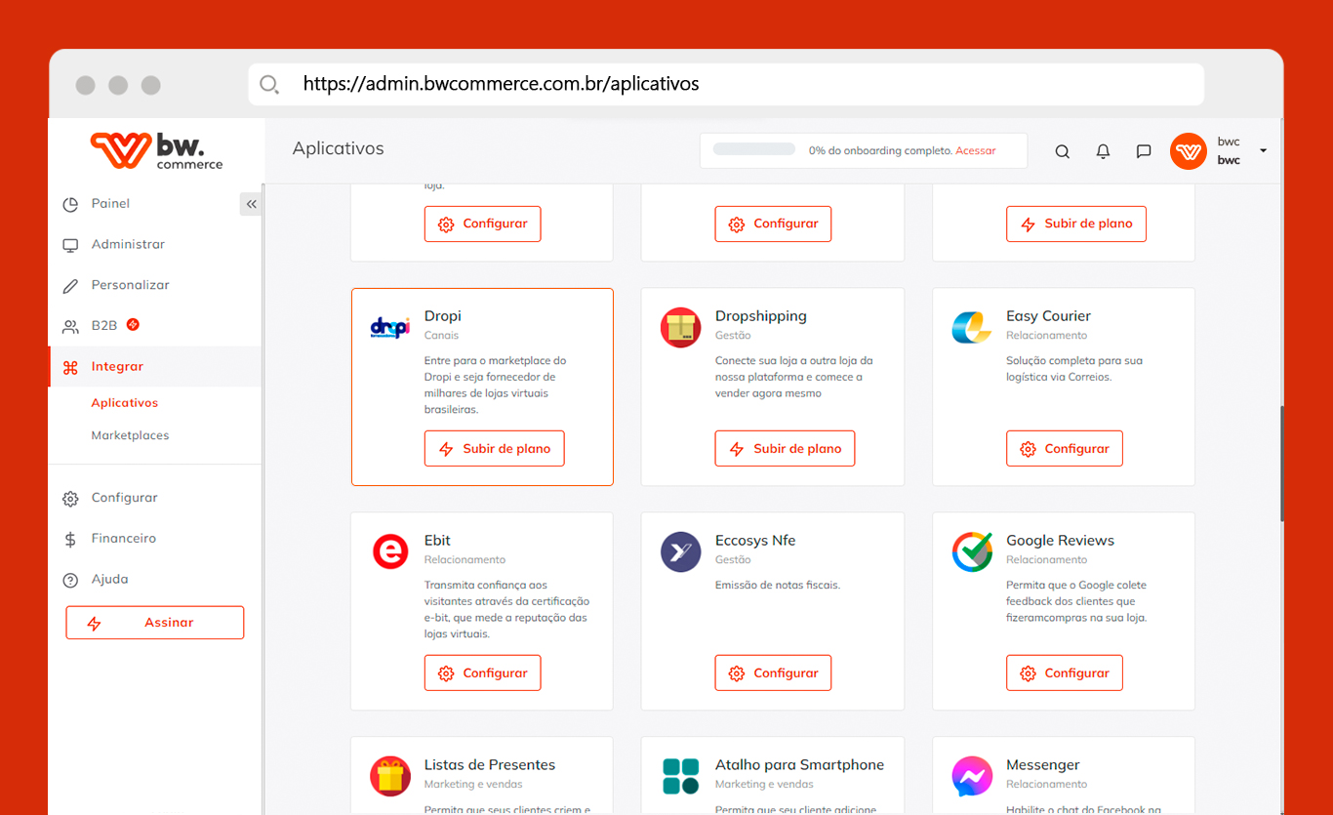Select Aplicativos submenu item
Viewport: 1333px width, 815px height.
coord(125,403)
